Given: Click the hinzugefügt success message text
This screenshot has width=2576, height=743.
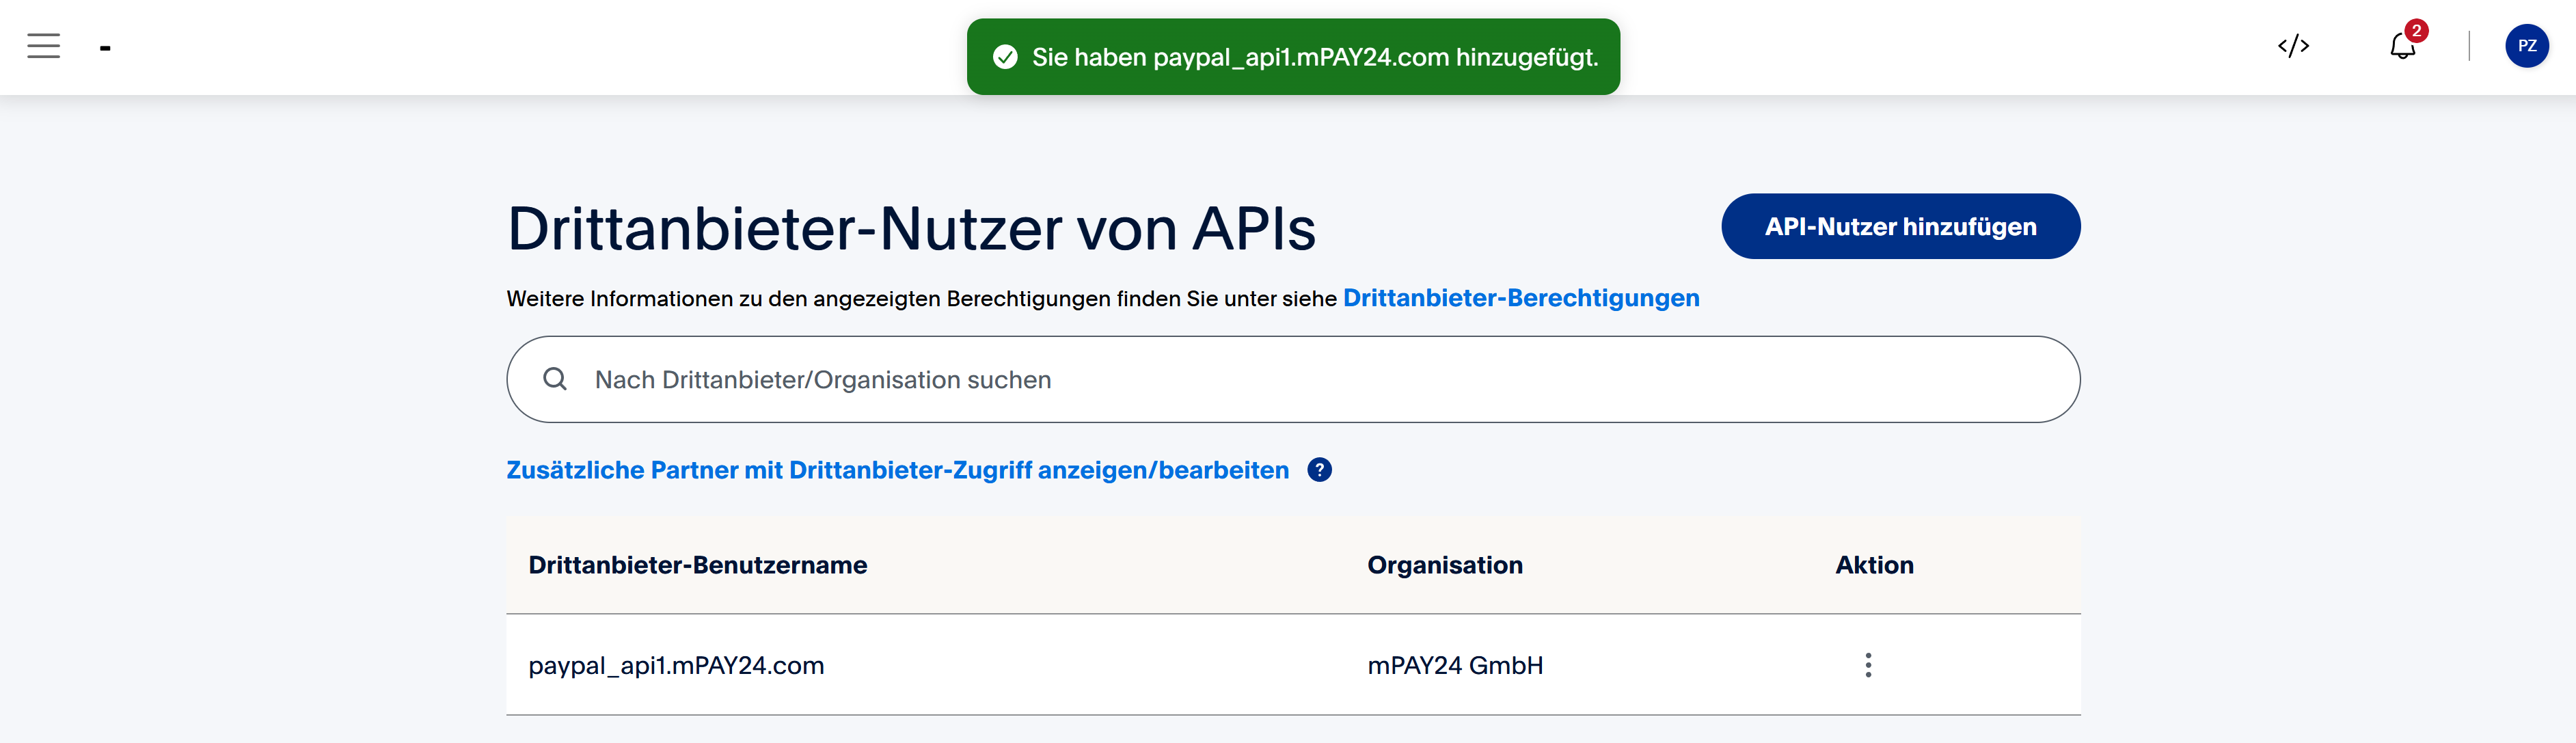Looking at the screenshot, I should pos(1314,57).
